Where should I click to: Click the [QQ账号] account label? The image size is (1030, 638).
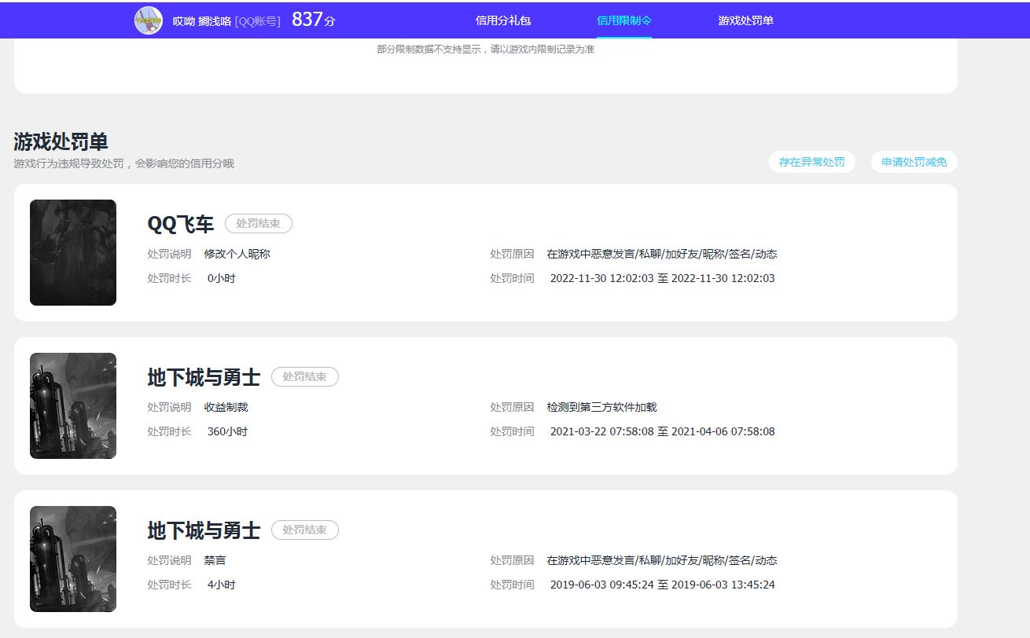click(x=256, y=20)
